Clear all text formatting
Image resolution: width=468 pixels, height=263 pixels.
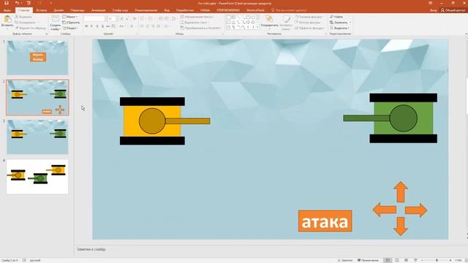[x=135, y=19]
